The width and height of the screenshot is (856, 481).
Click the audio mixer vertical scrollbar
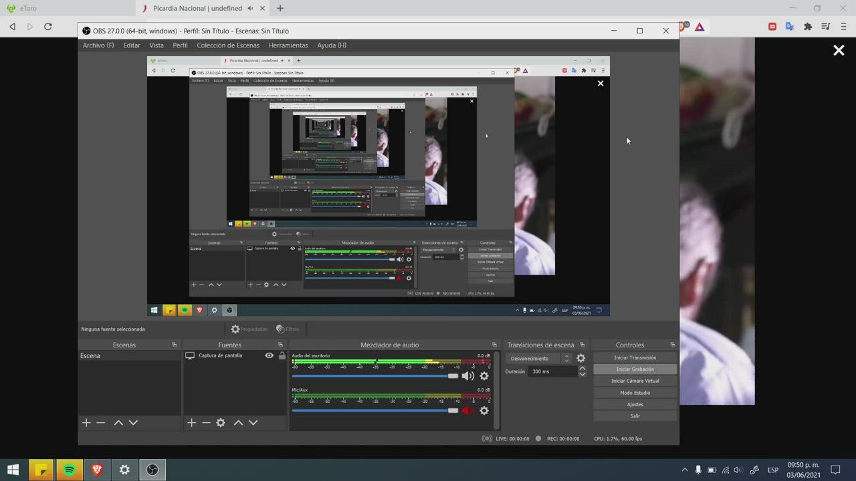point(496,390)
